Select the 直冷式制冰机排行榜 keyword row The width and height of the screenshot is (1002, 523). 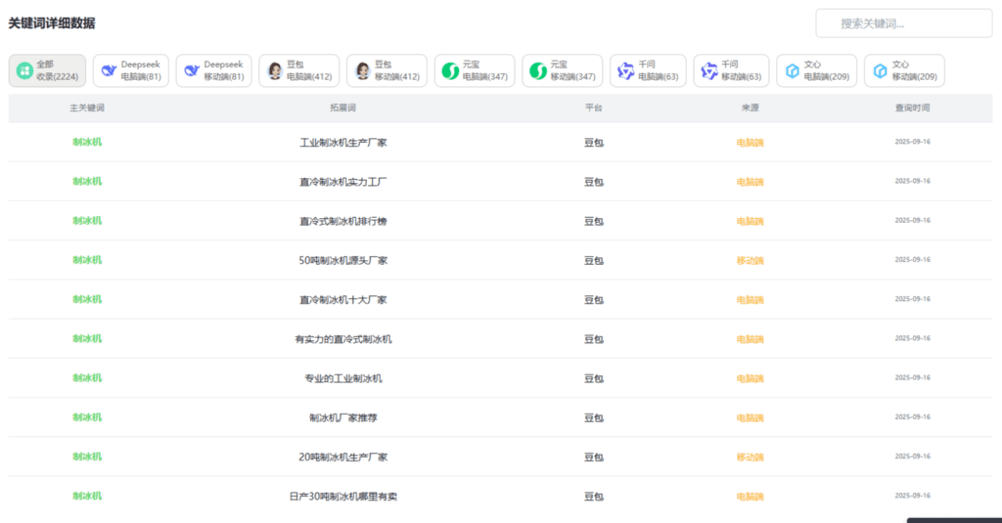click(343, 221)
